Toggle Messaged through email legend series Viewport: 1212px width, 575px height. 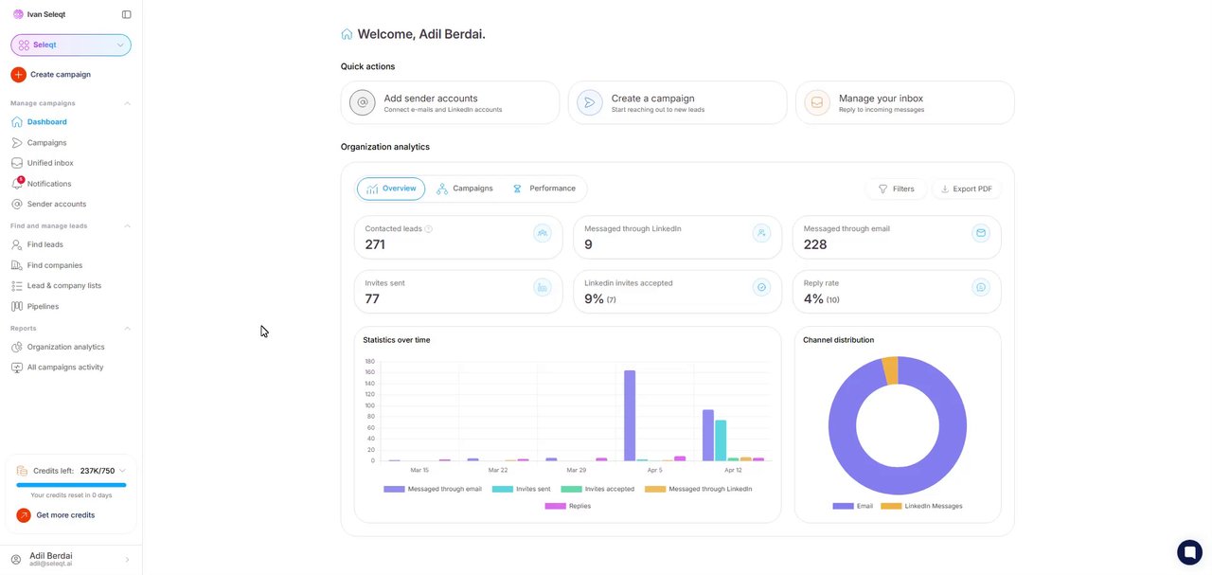click(433, 489)
